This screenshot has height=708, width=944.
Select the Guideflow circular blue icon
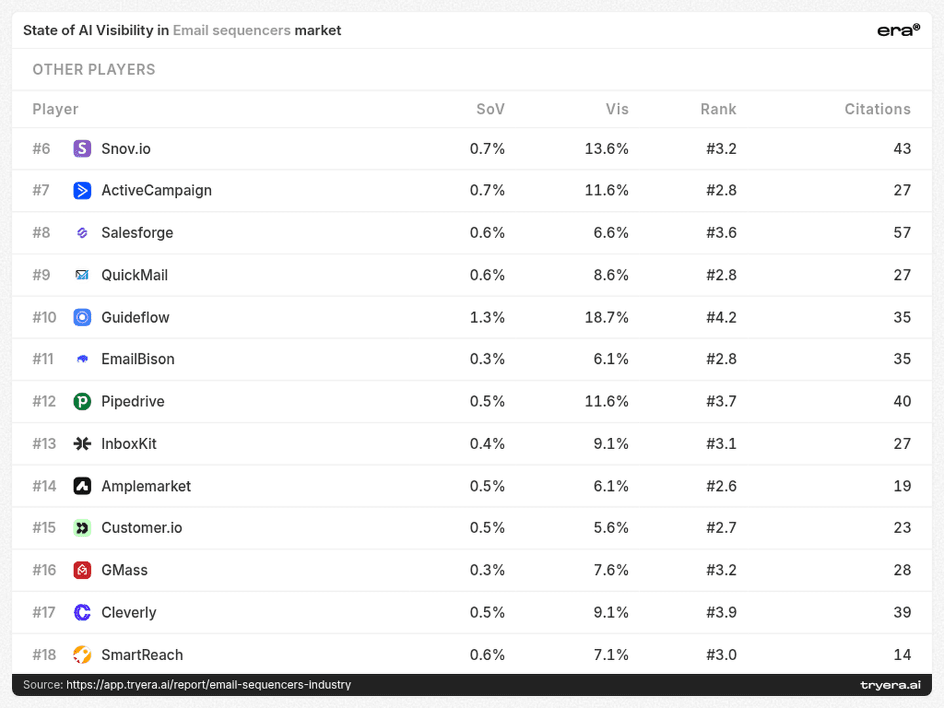tap(82, 317)
